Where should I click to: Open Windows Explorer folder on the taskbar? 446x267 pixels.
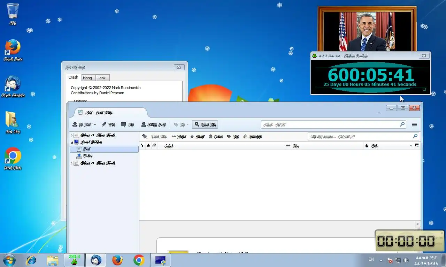pos(53,260)
